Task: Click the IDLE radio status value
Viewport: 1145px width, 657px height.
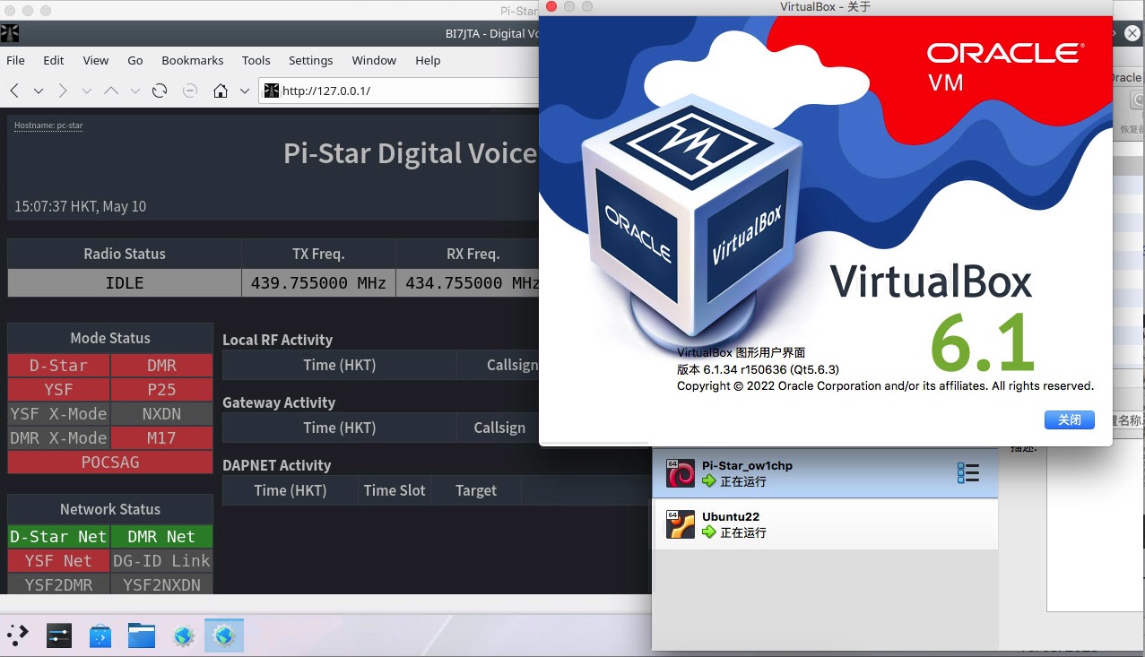Action: [x=125, y=283]
